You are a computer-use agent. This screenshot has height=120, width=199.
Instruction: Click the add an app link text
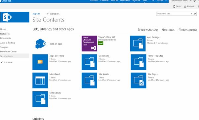point(56,44)
